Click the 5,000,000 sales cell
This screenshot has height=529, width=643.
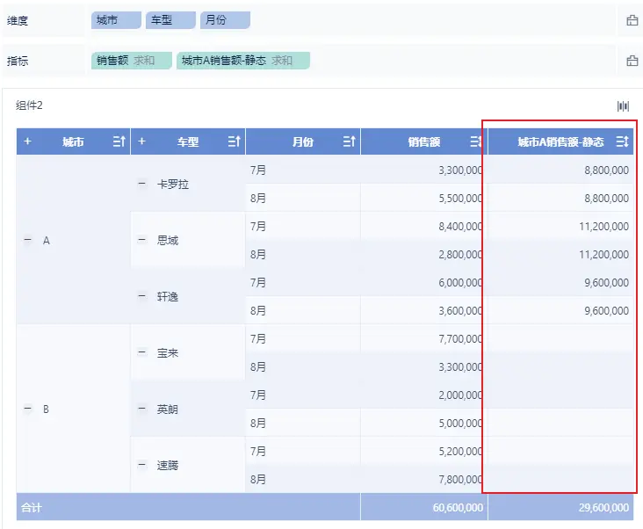(x=424, y=423)
